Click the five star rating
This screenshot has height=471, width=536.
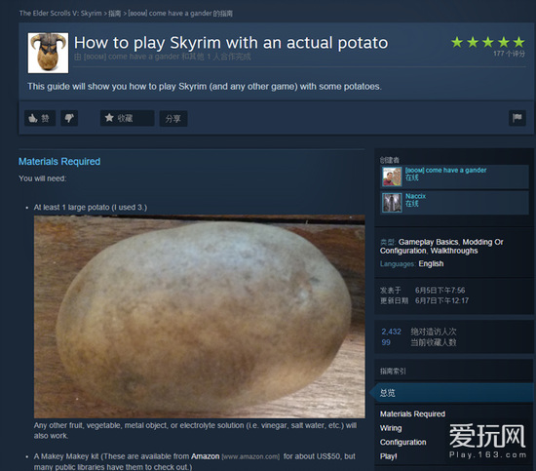click(488, 42)
